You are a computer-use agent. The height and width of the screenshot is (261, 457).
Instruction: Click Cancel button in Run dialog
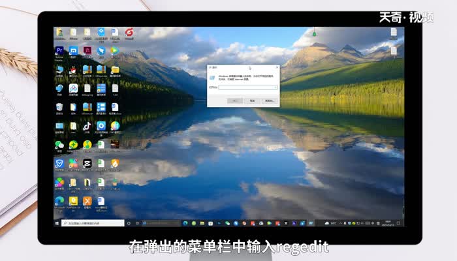(x=252, y=100)
